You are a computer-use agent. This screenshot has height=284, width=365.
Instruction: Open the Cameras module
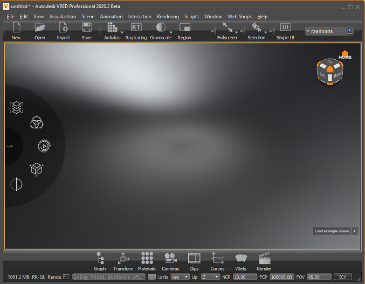170,261
